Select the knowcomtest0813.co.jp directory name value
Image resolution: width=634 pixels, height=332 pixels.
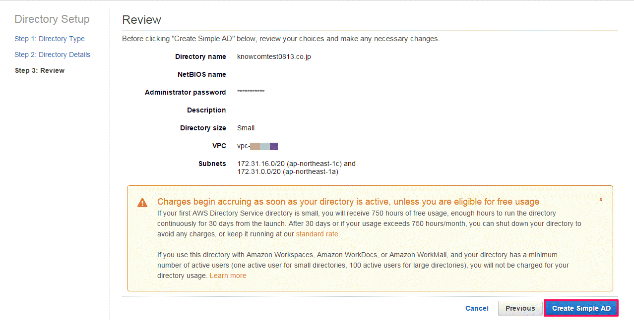274,56
